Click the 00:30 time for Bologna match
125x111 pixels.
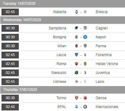pyautogui.click(x=10, y=37)
